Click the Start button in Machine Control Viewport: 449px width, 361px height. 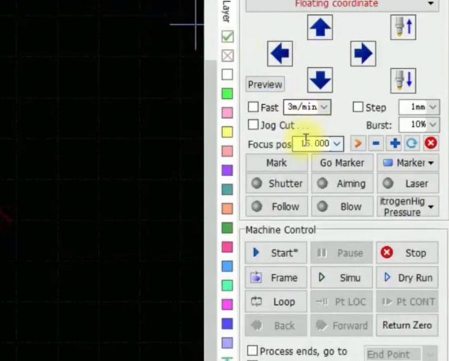[x=276, y=253]
